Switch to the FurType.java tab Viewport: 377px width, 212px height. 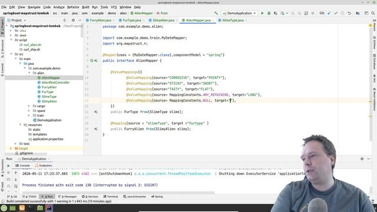pyautogui.click(x=132, y=20)
